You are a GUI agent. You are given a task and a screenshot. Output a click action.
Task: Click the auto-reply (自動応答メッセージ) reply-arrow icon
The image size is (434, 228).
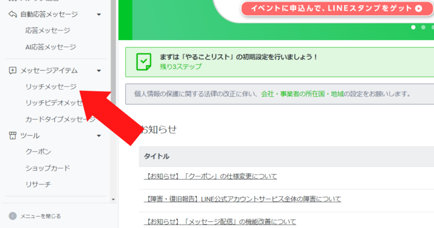point(12,14)
